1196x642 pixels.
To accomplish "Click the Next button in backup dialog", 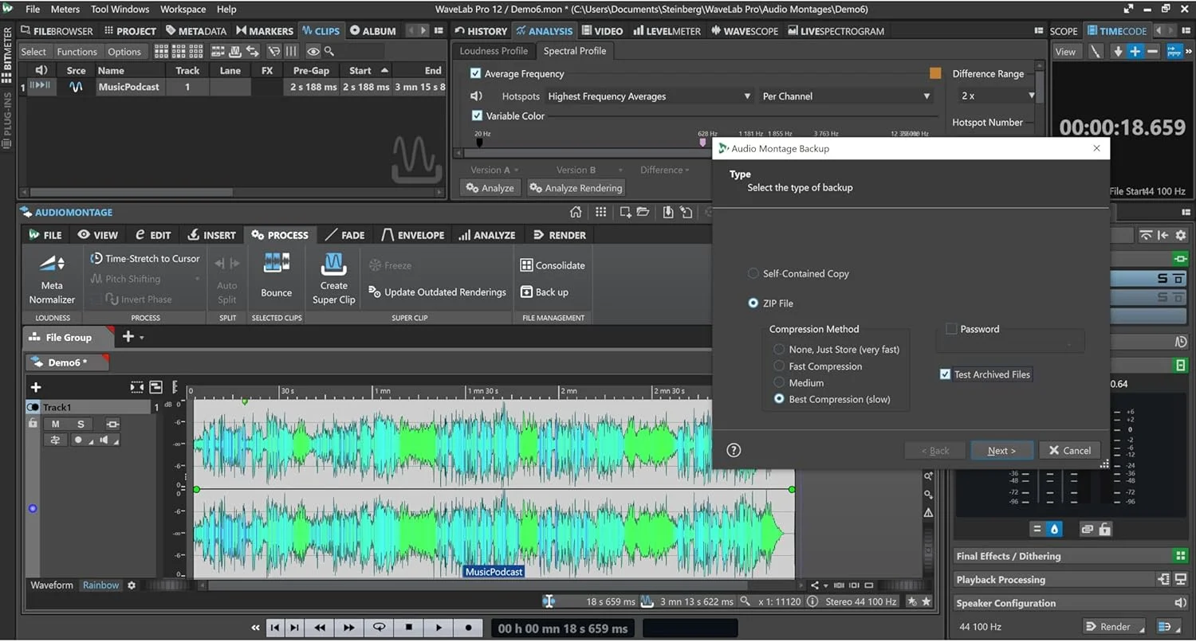I will coord(1001,450).
